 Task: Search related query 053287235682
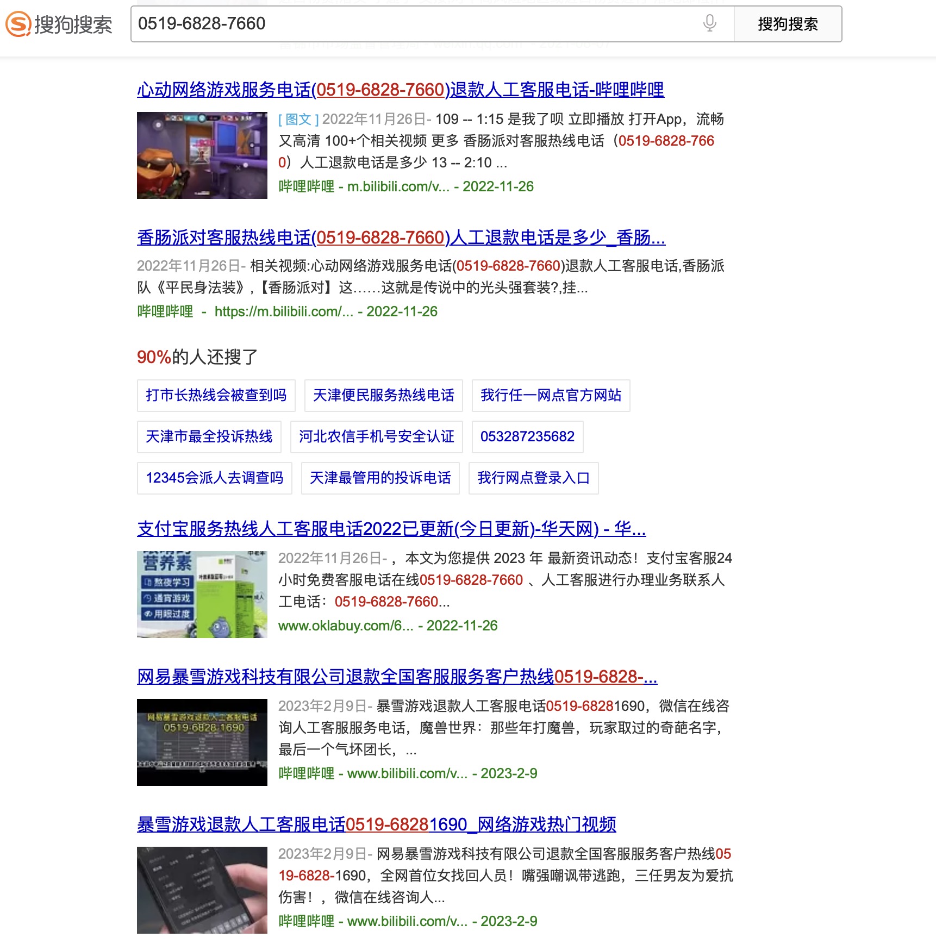[527, 437]
